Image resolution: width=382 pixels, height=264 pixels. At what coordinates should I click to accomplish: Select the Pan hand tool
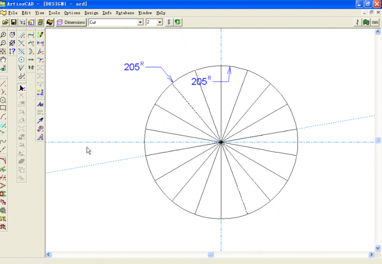click(4, 60)
